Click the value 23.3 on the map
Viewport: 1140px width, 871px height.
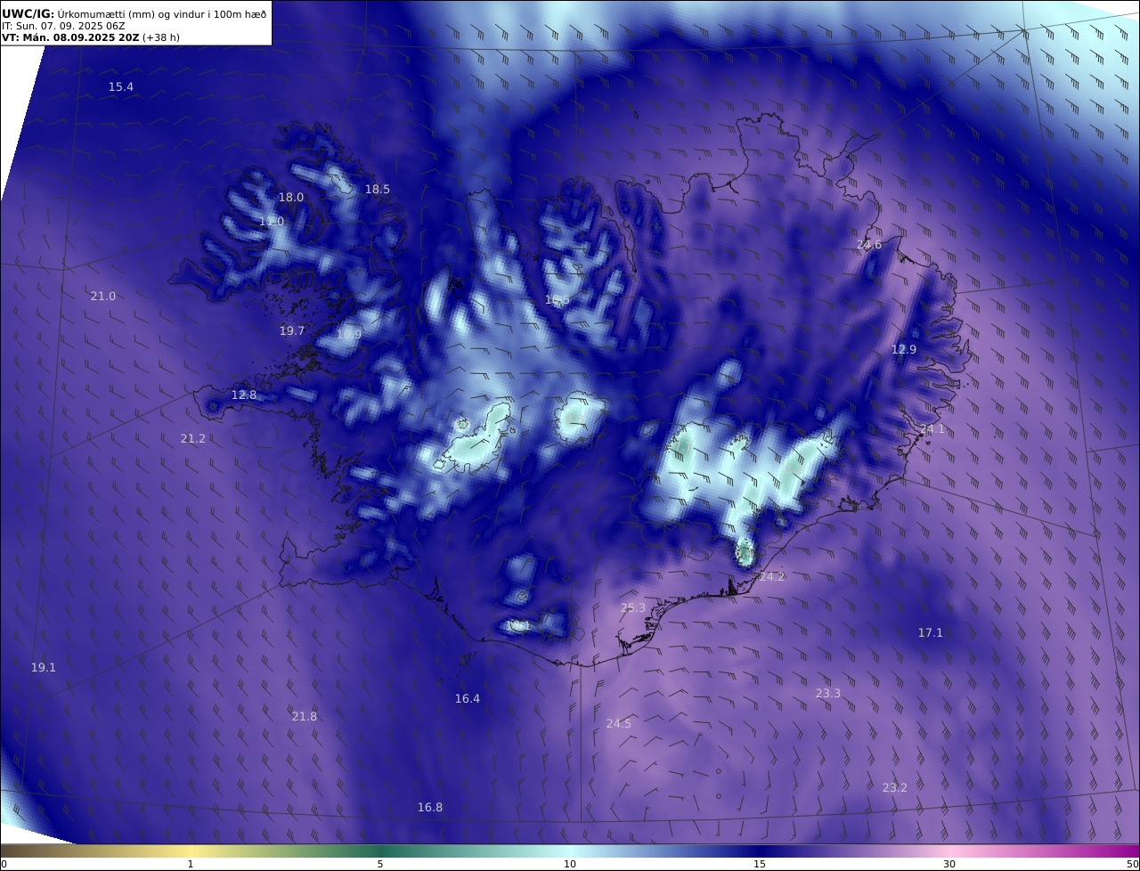828,693
